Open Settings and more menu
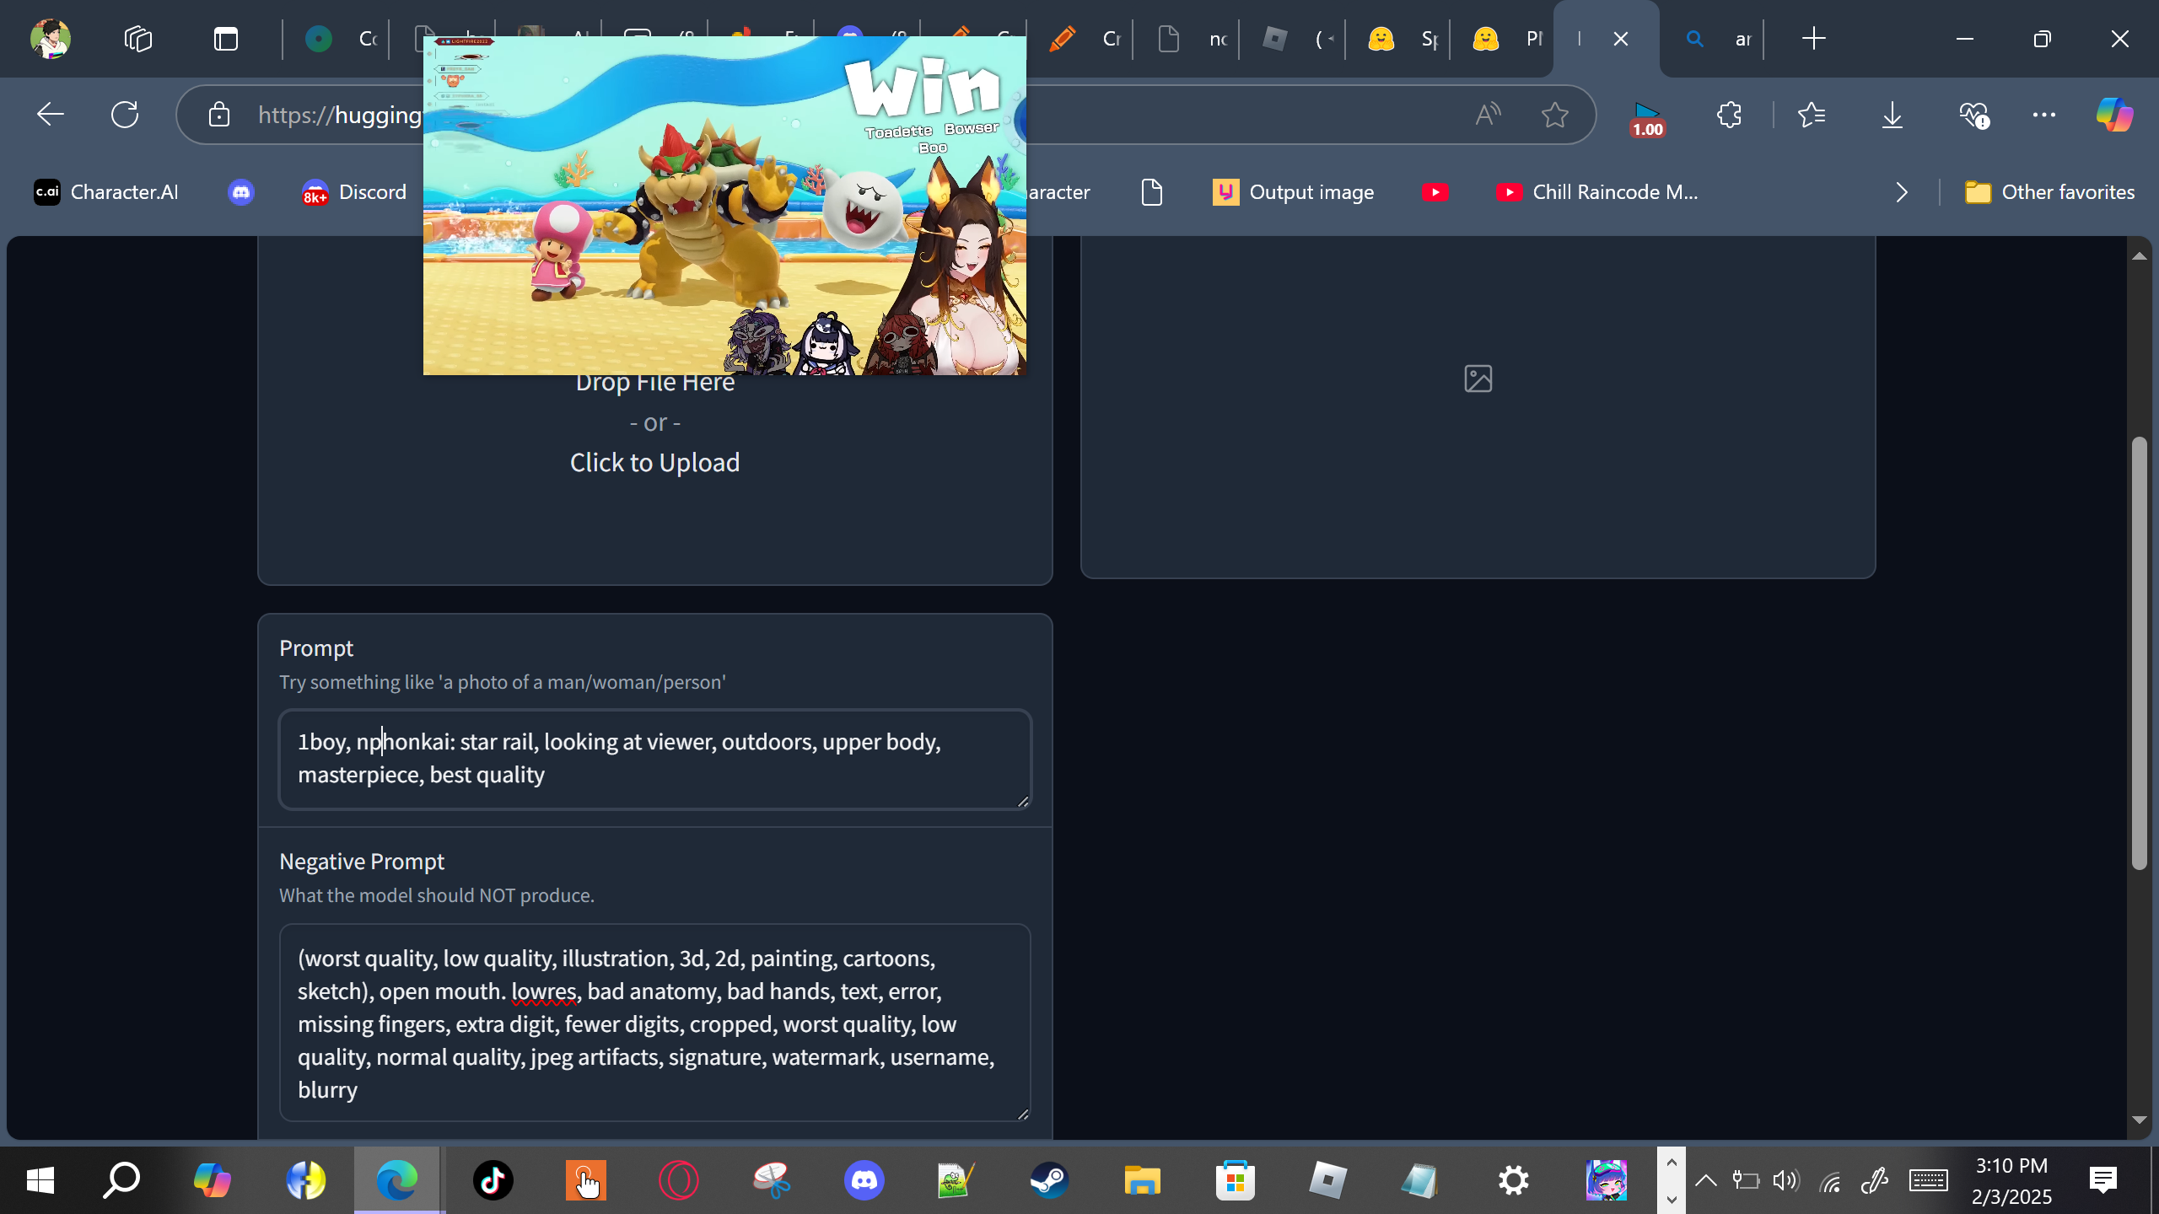 tap(2044, 115)
